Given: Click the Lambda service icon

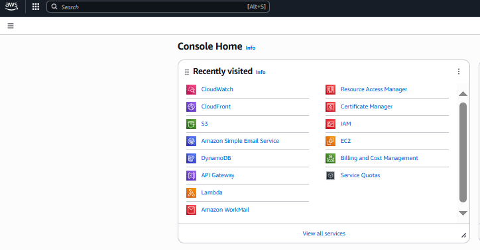Looking at the screenshot, I should point(192,193).
